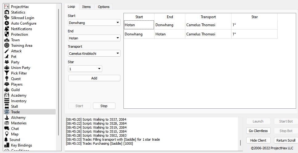Open the Statistics section icon

(x=7, y=12)
